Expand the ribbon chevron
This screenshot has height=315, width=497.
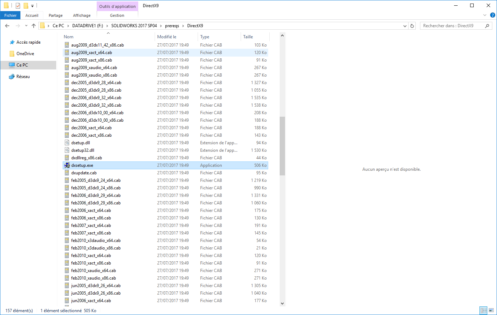pos(485,15)
